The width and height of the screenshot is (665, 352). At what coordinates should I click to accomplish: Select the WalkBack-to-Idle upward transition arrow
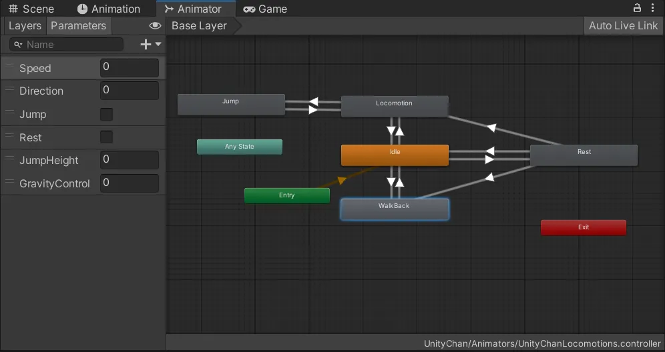coord(399,182)
